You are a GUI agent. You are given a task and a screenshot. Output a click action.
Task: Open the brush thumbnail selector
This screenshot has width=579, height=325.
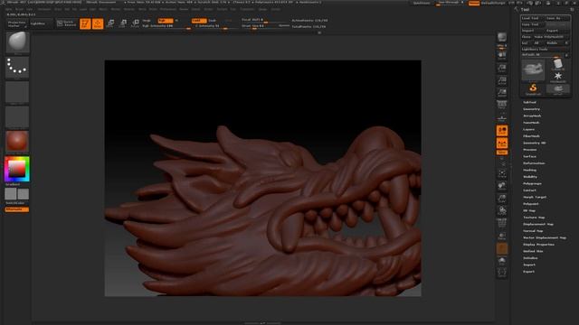[17, 42]
